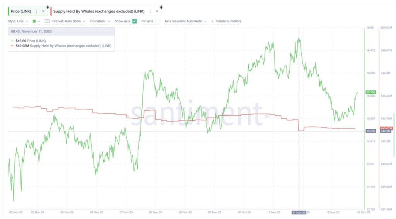This screenshot has height=219, width=396.
Task: Expand the Style: Line dropdown
Action: coord(18,21)
